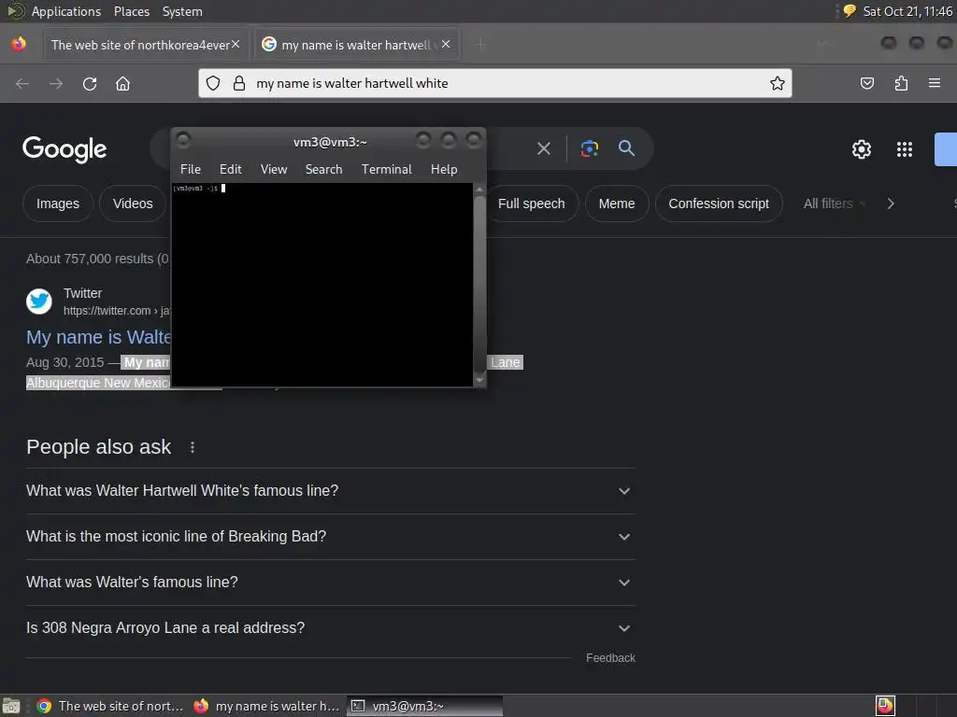This screenshot has width=957, height=717.
Task: Click the Firefox forward arrow
Action: (56, 83)
